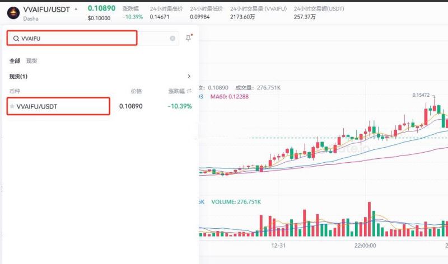
Task: Expand the 现货(1) section chevron
Action: (189, 76)
